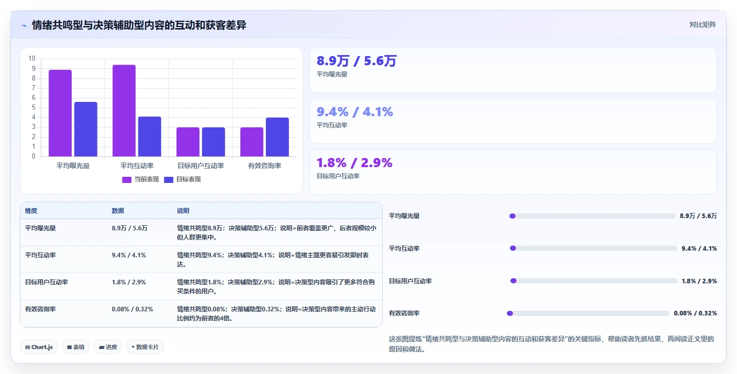Click the purple 平均曝光量 chart bar
Screen dimensions: 737x374
(x=60, y=113)
